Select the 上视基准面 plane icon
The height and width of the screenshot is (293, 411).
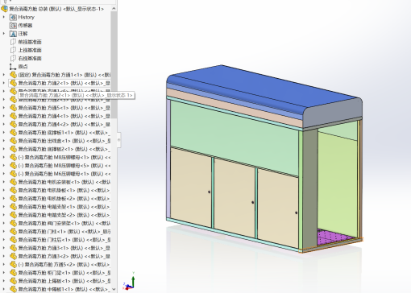coord(13,50)
